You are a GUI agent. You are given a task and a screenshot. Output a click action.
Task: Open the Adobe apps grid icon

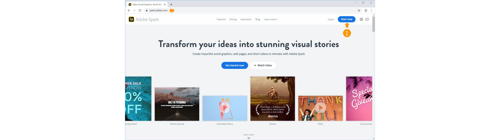pyautogui.click(x=361, y=19)
